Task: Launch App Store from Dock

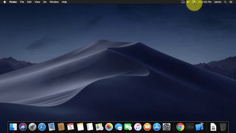Action: (157, 127)
